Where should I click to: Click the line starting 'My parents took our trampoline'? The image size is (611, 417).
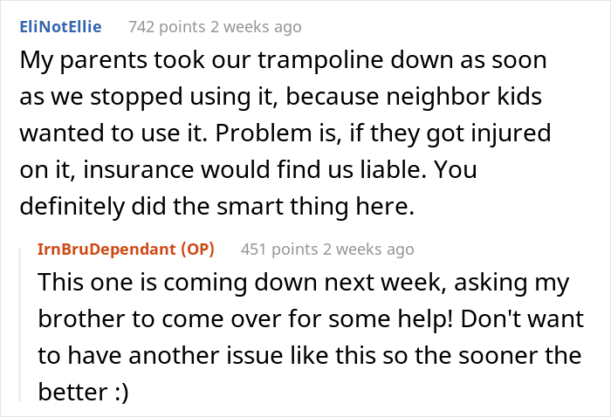click(284, 60)
